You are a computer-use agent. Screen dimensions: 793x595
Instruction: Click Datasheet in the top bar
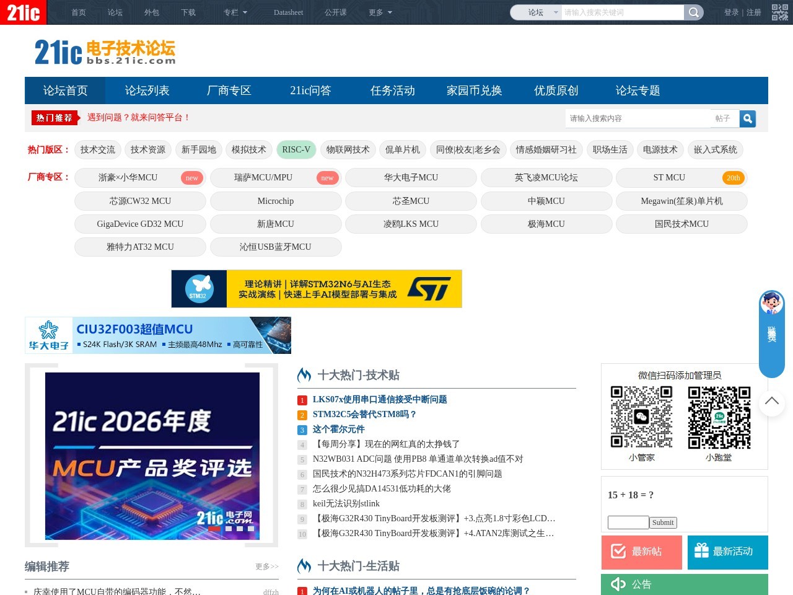(288, 12)
